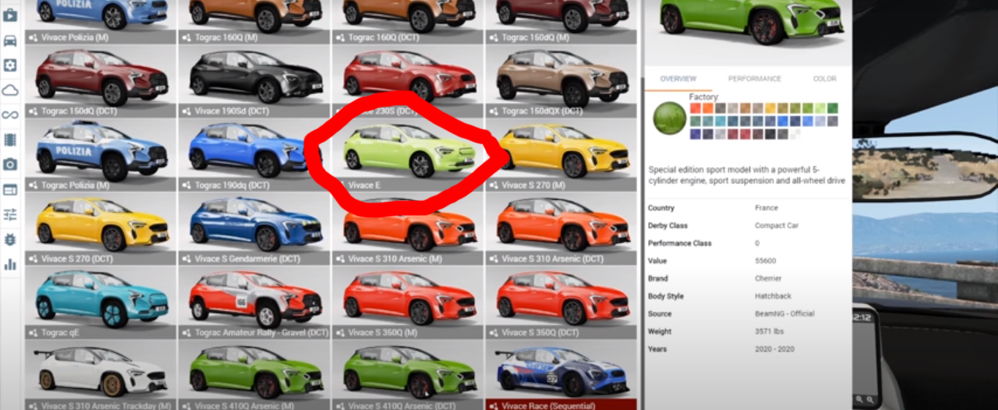Pick the light lime green factory swatch
The height and width of the screenshot is (410, 998).
point(820,108)
